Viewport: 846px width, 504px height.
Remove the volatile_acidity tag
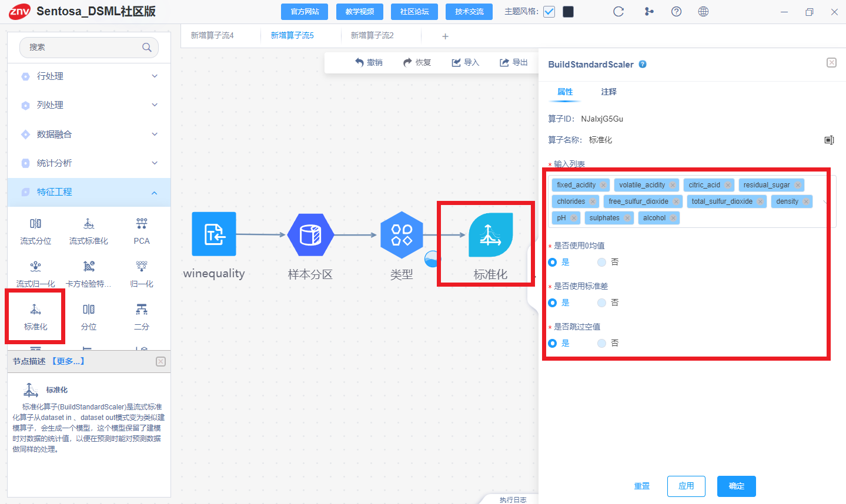tap(673, 185)
